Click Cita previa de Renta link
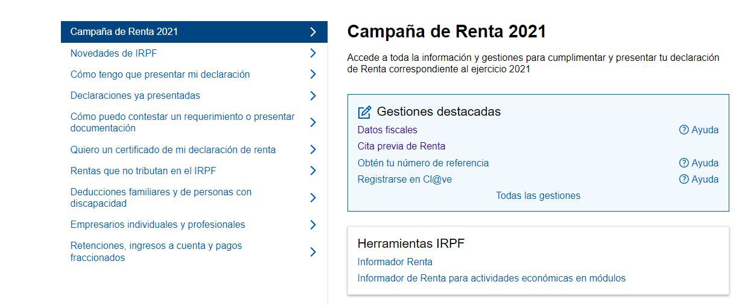This screenshot has height=305, width=748. click(x=401, y=146)
